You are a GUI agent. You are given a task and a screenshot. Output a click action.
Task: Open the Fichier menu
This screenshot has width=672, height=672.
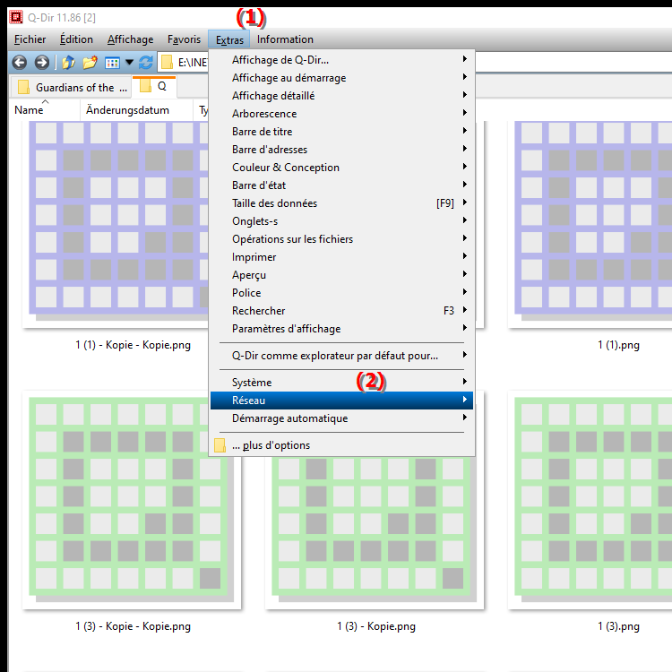point(30,39)
